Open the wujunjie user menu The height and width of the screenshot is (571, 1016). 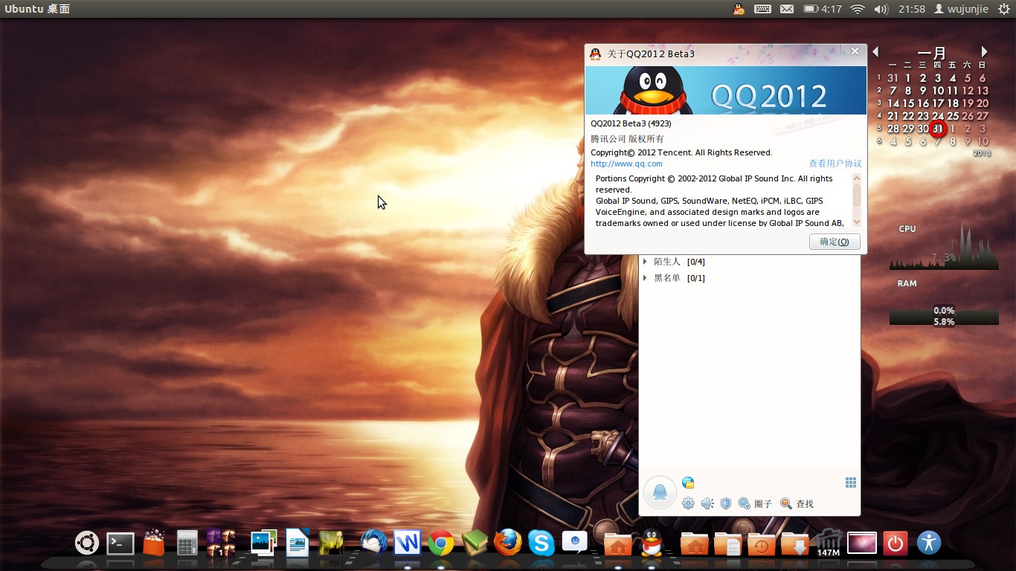pyautogui.click(x=961, y=9)
